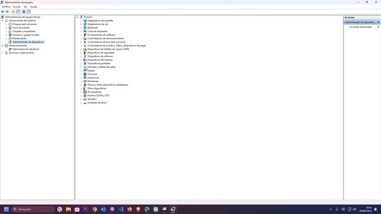The image size is (381, 214).
Task: Expand the Entradas y salidas de audio node
Action: click(x=81, y=67)
